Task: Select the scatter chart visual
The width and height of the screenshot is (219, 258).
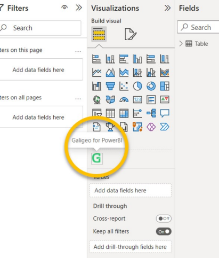Action: tap(124, 86)
